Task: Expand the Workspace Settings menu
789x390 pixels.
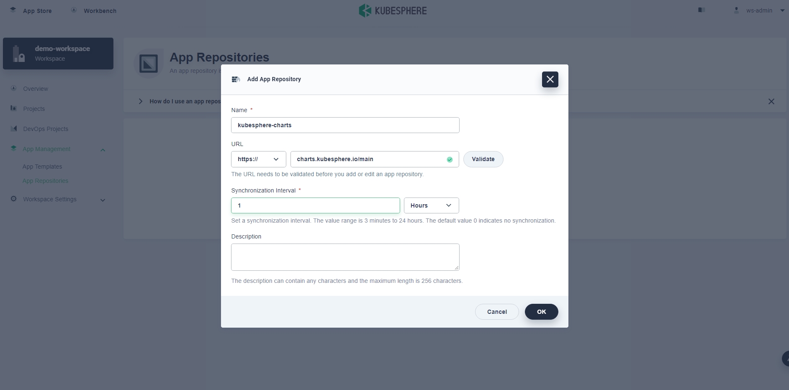Action: [x=103, y=200]
